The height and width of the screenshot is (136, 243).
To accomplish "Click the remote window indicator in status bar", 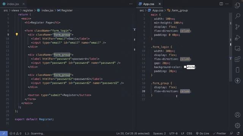I will [4, 133].
